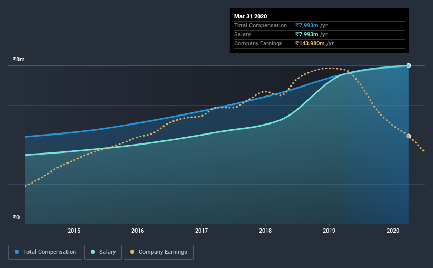Select the 2019 x-axis label
The width and height of the screenshot is (433, 268).
point(329,231)
